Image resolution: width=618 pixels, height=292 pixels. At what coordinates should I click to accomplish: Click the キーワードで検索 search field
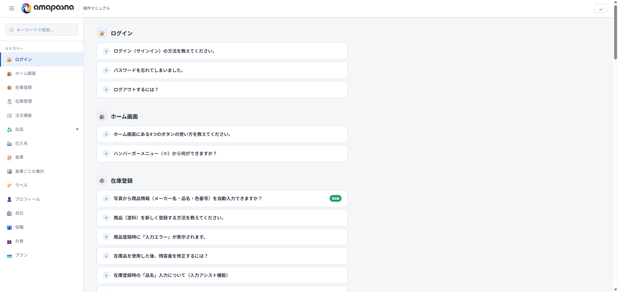point(42,30)
